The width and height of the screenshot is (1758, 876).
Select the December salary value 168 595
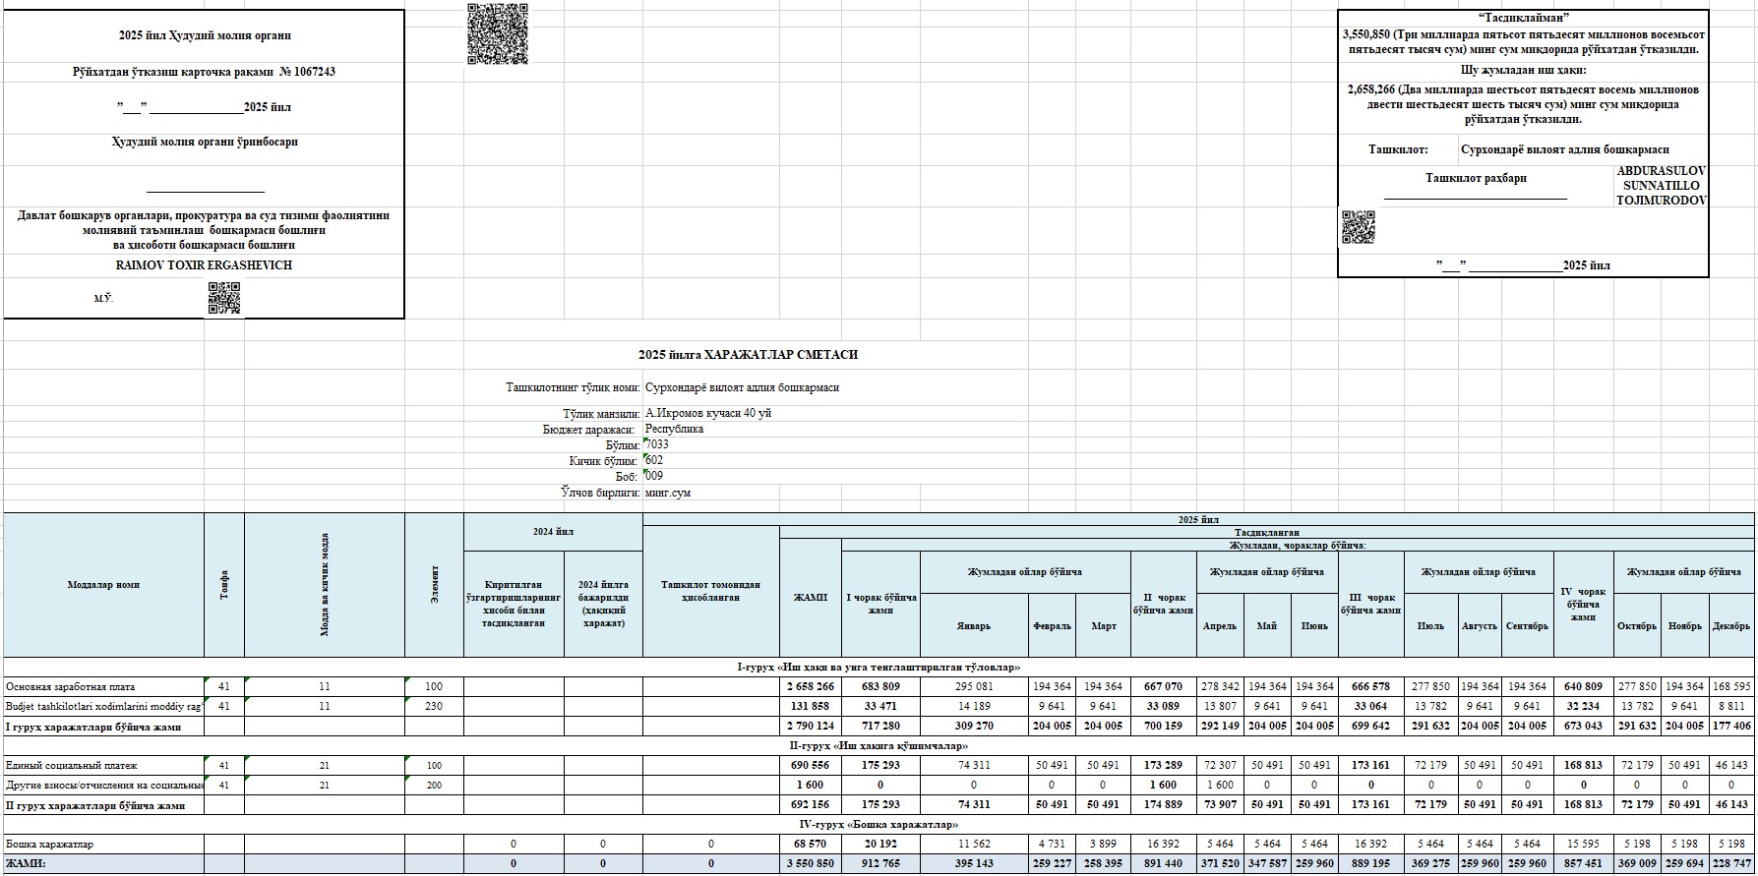pos(1731,687)
